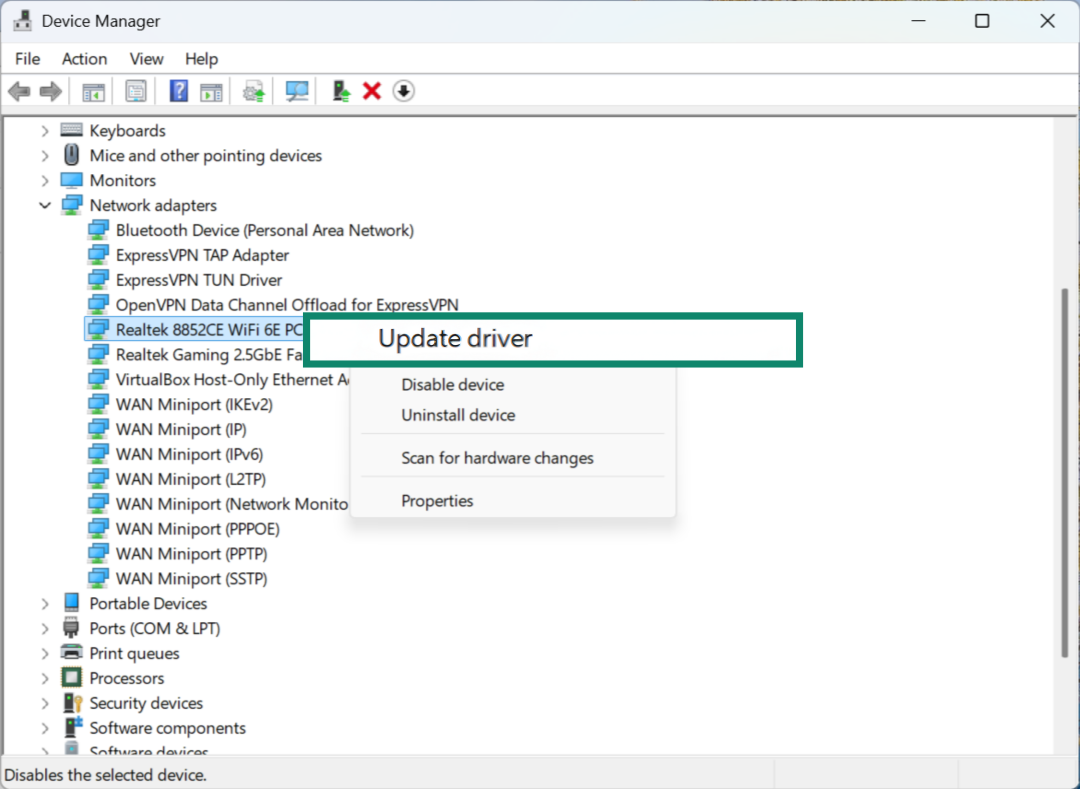Select Properties in the context menu
This screenshot has width=1080, height=789.
[x=437, y=500]
